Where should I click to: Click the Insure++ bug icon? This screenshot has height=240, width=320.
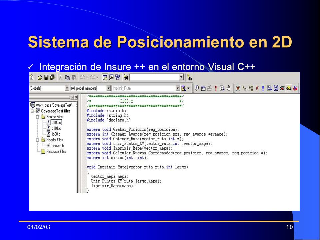[238, 88]
